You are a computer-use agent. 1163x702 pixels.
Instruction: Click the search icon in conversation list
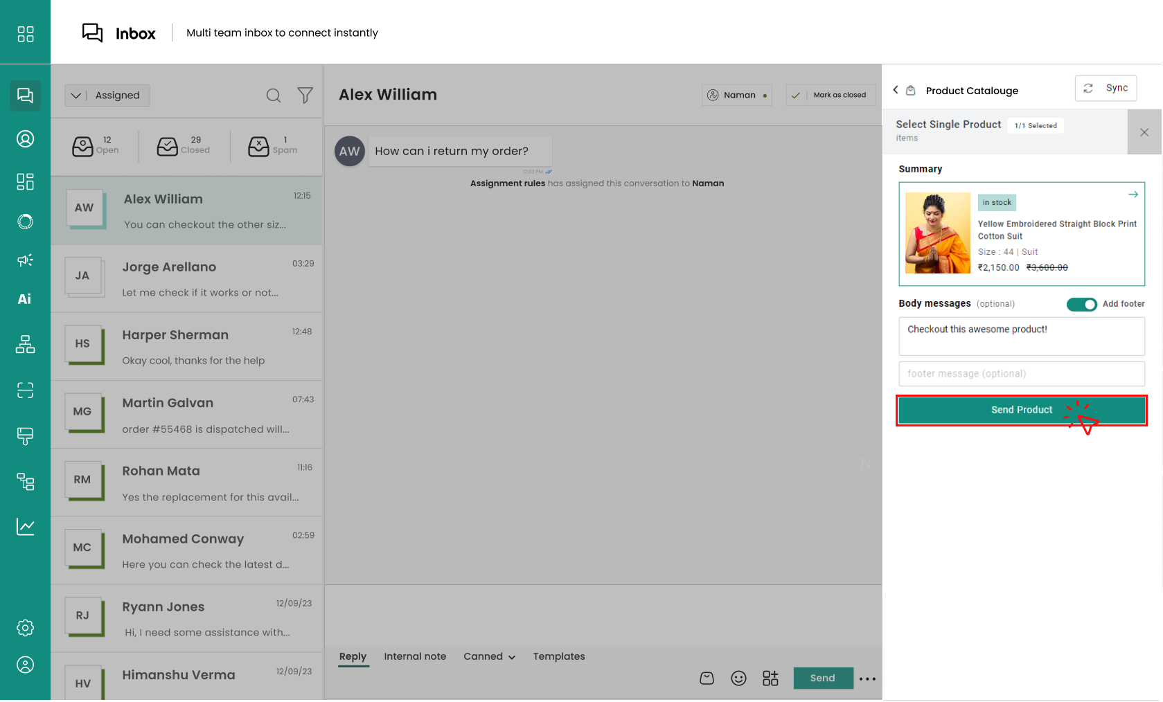coord(274,96)
